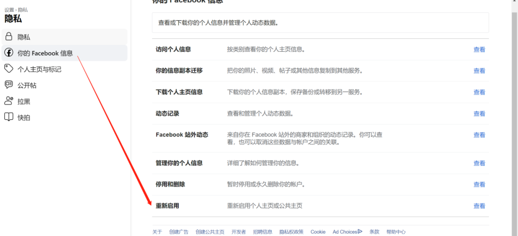Open the 隐私 sidebar menu item
Screen dimensions: 518x236
pyautogui.click(x=64, y=36)
